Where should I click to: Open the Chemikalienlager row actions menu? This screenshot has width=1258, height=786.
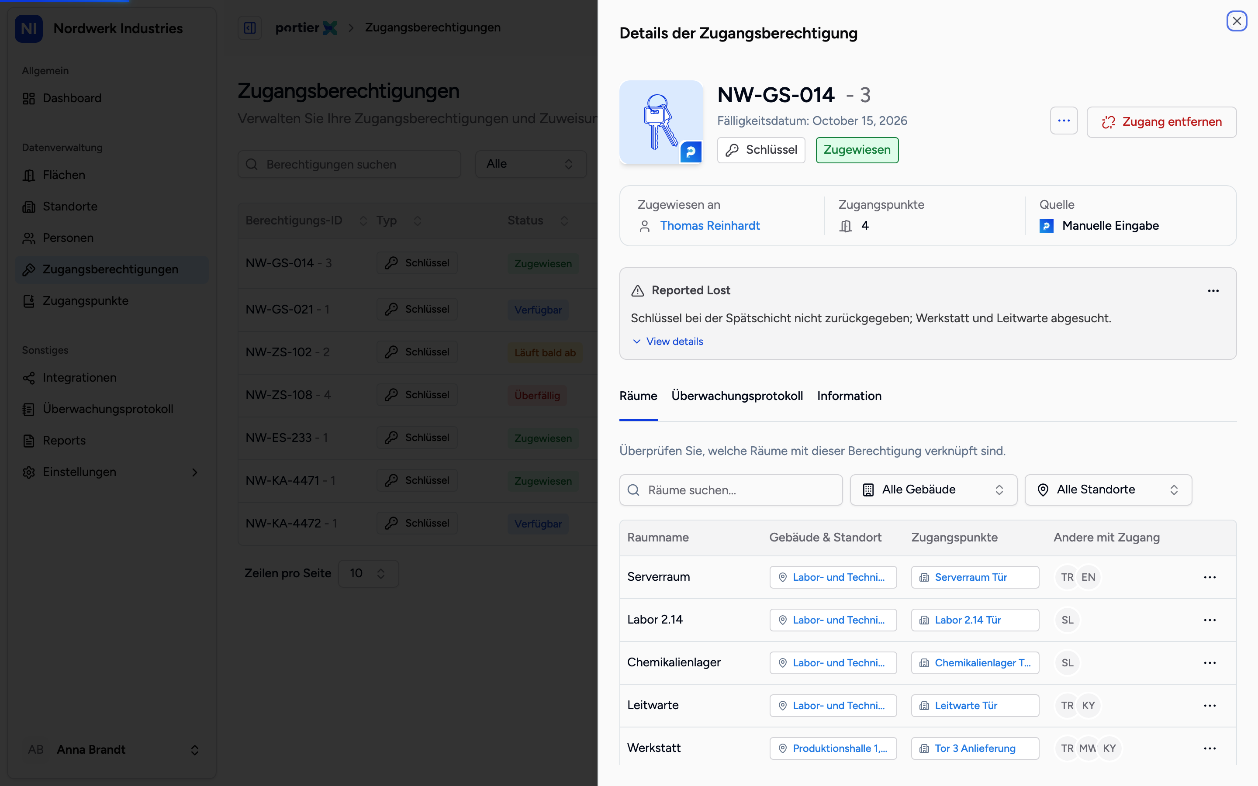click(x=1210, y=663)
